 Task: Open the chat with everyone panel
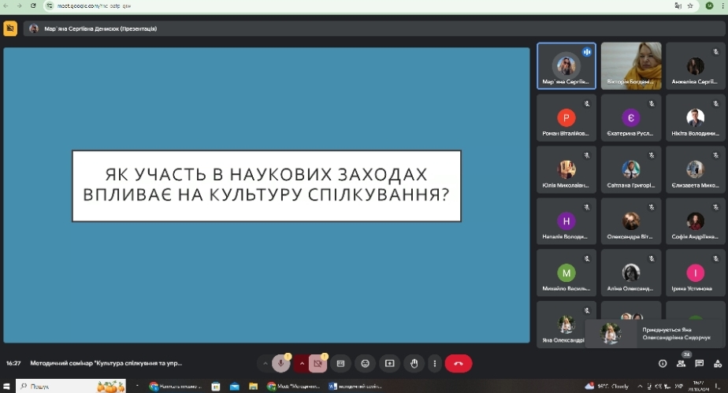700,363
